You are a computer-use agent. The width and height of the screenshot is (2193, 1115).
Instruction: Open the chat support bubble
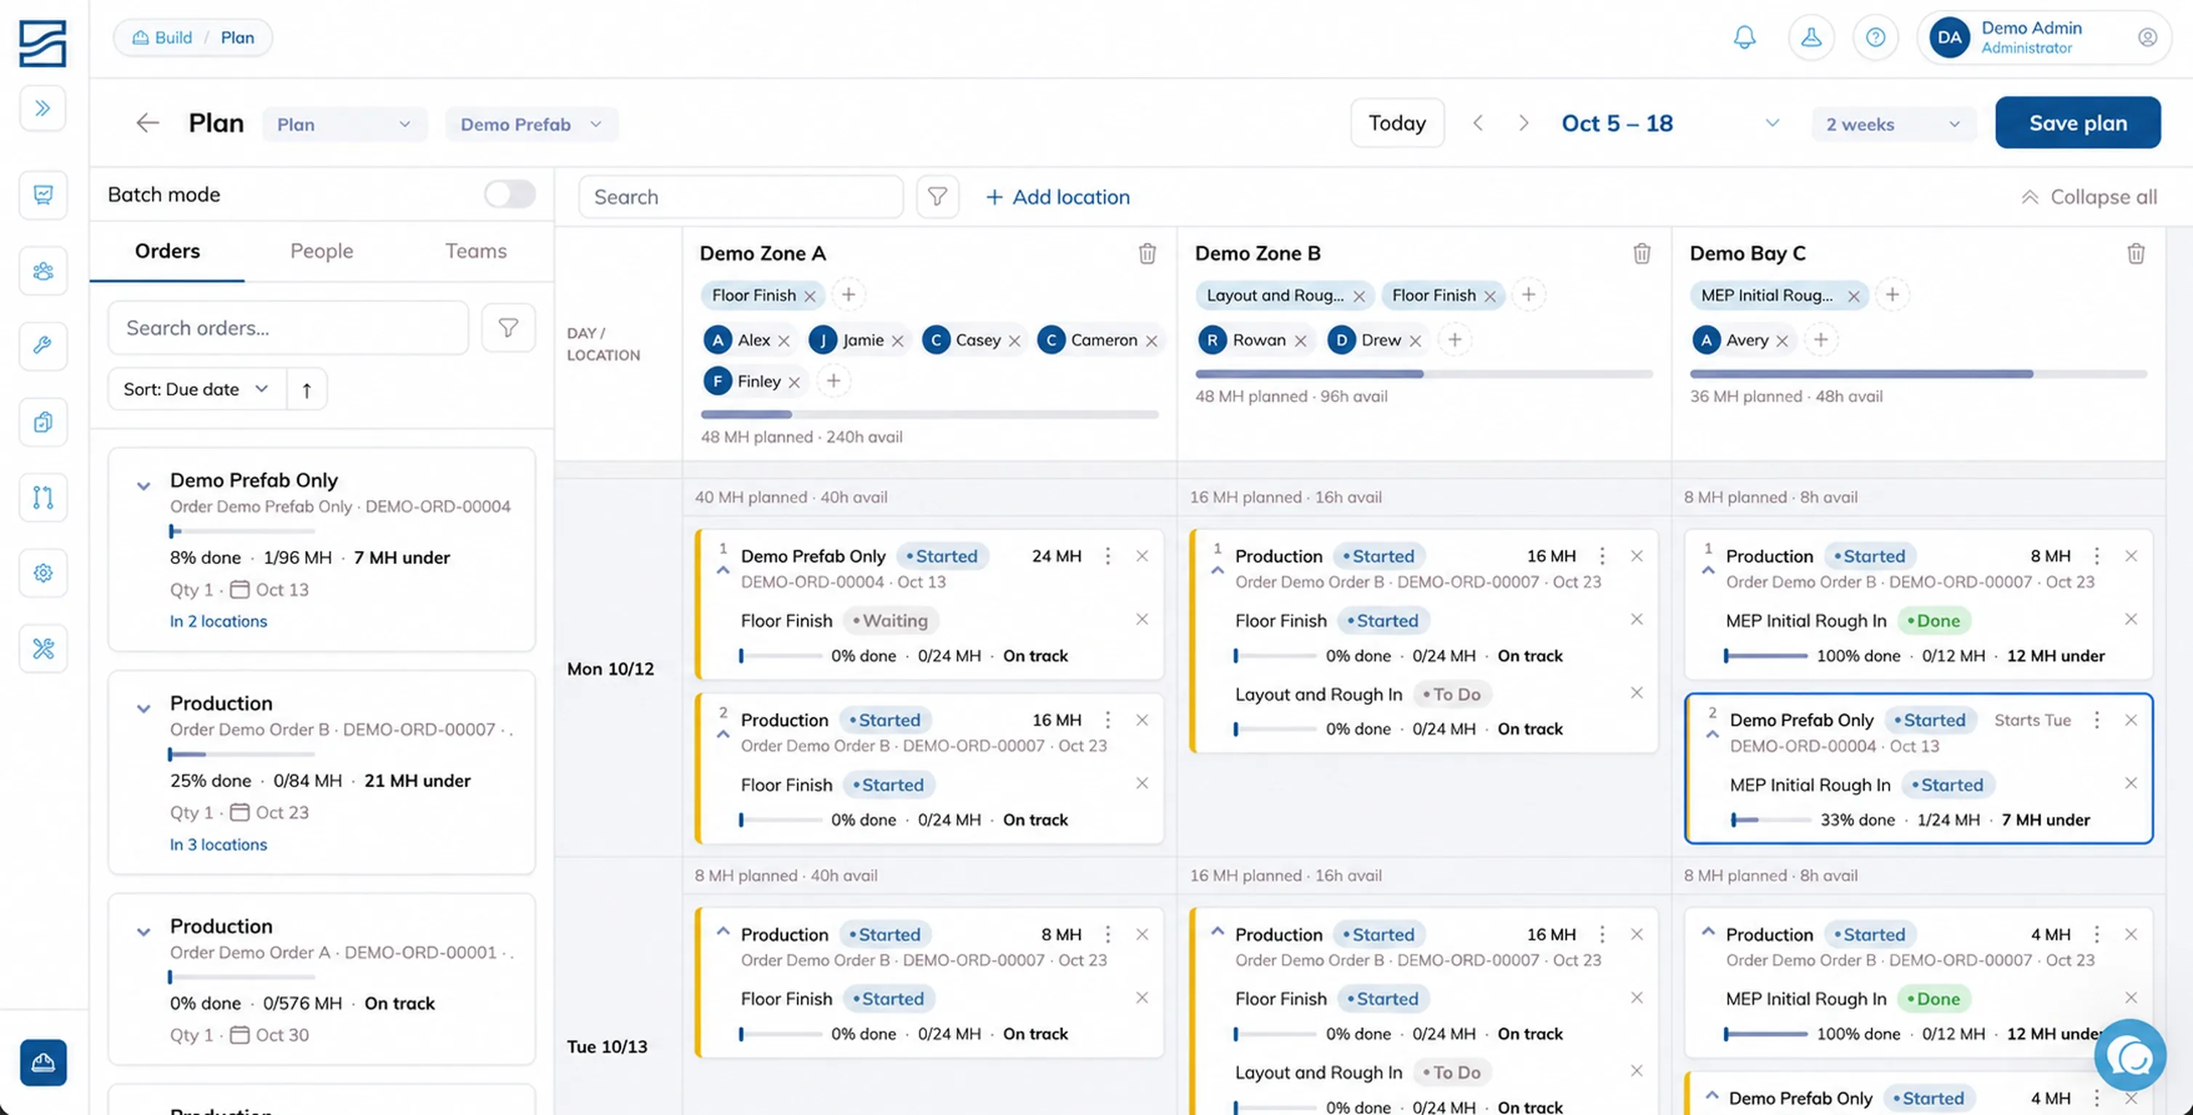click(x=2130, y=1056)
